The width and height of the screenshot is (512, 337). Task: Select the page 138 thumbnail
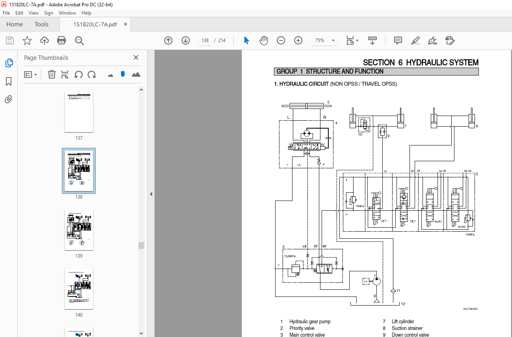coord(79,171)
